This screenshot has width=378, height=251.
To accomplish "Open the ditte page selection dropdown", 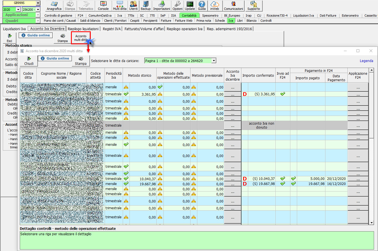I will (214, 61).
